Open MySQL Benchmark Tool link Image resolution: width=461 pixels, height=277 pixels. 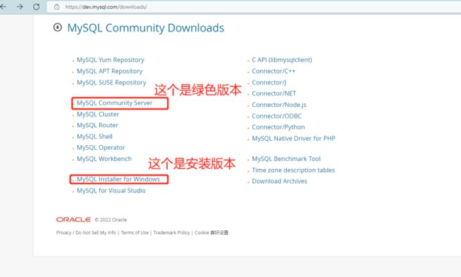click(x=286, y=159)
